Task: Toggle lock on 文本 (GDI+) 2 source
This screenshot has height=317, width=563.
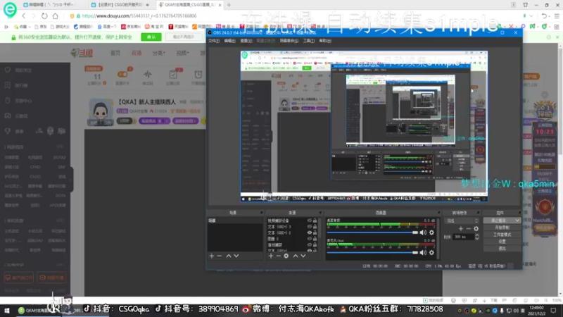Action: [315, 233]
